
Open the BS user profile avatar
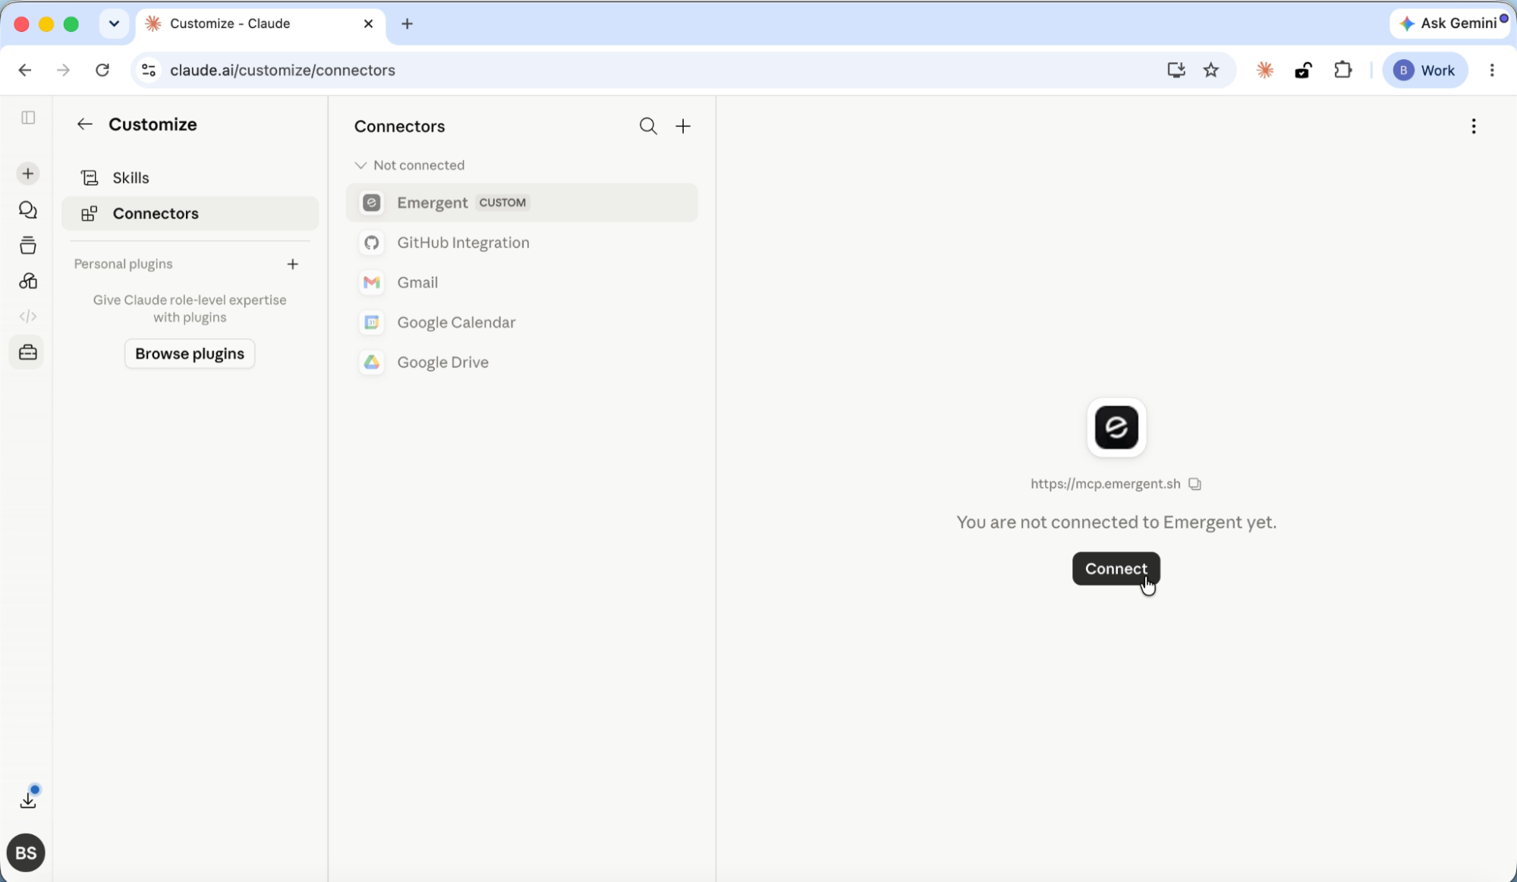(26, 852)
